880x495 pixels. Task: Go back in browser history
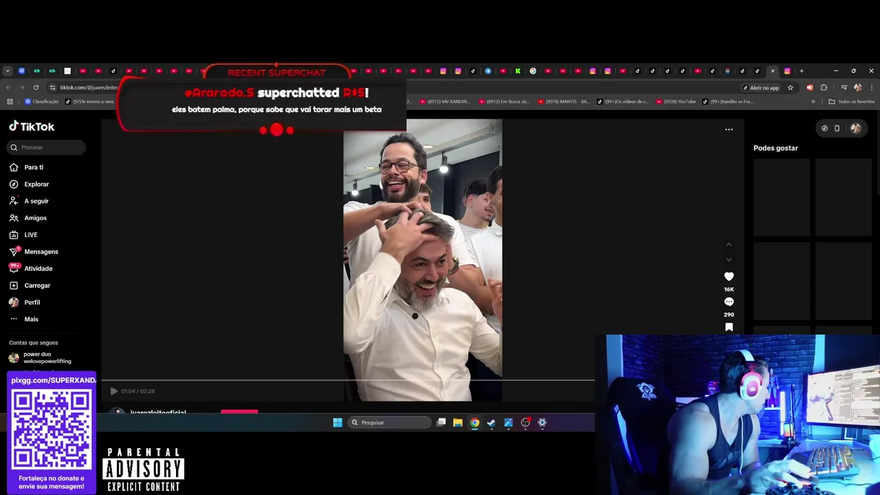tap(8, 87)
